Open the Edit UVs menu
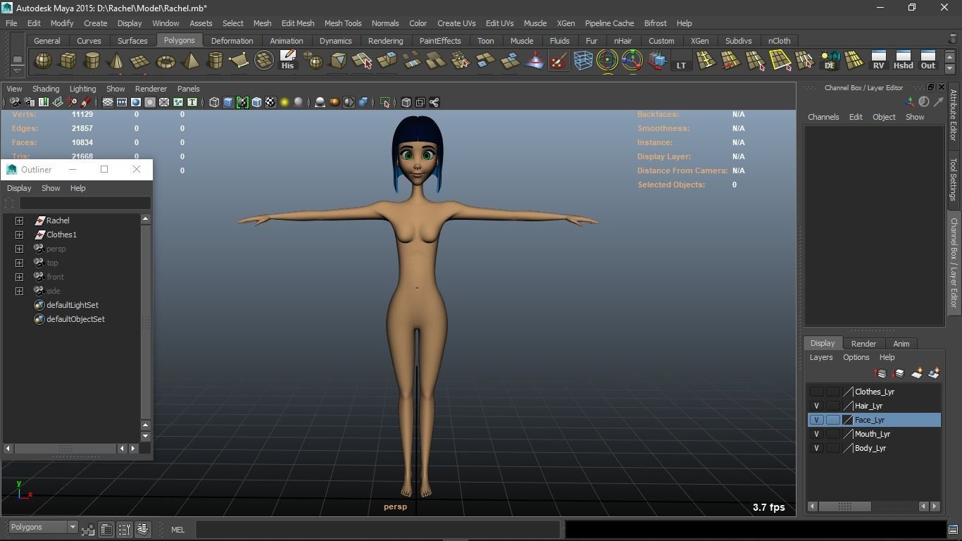Screen dimensions: 962x541 coord(499,23)
